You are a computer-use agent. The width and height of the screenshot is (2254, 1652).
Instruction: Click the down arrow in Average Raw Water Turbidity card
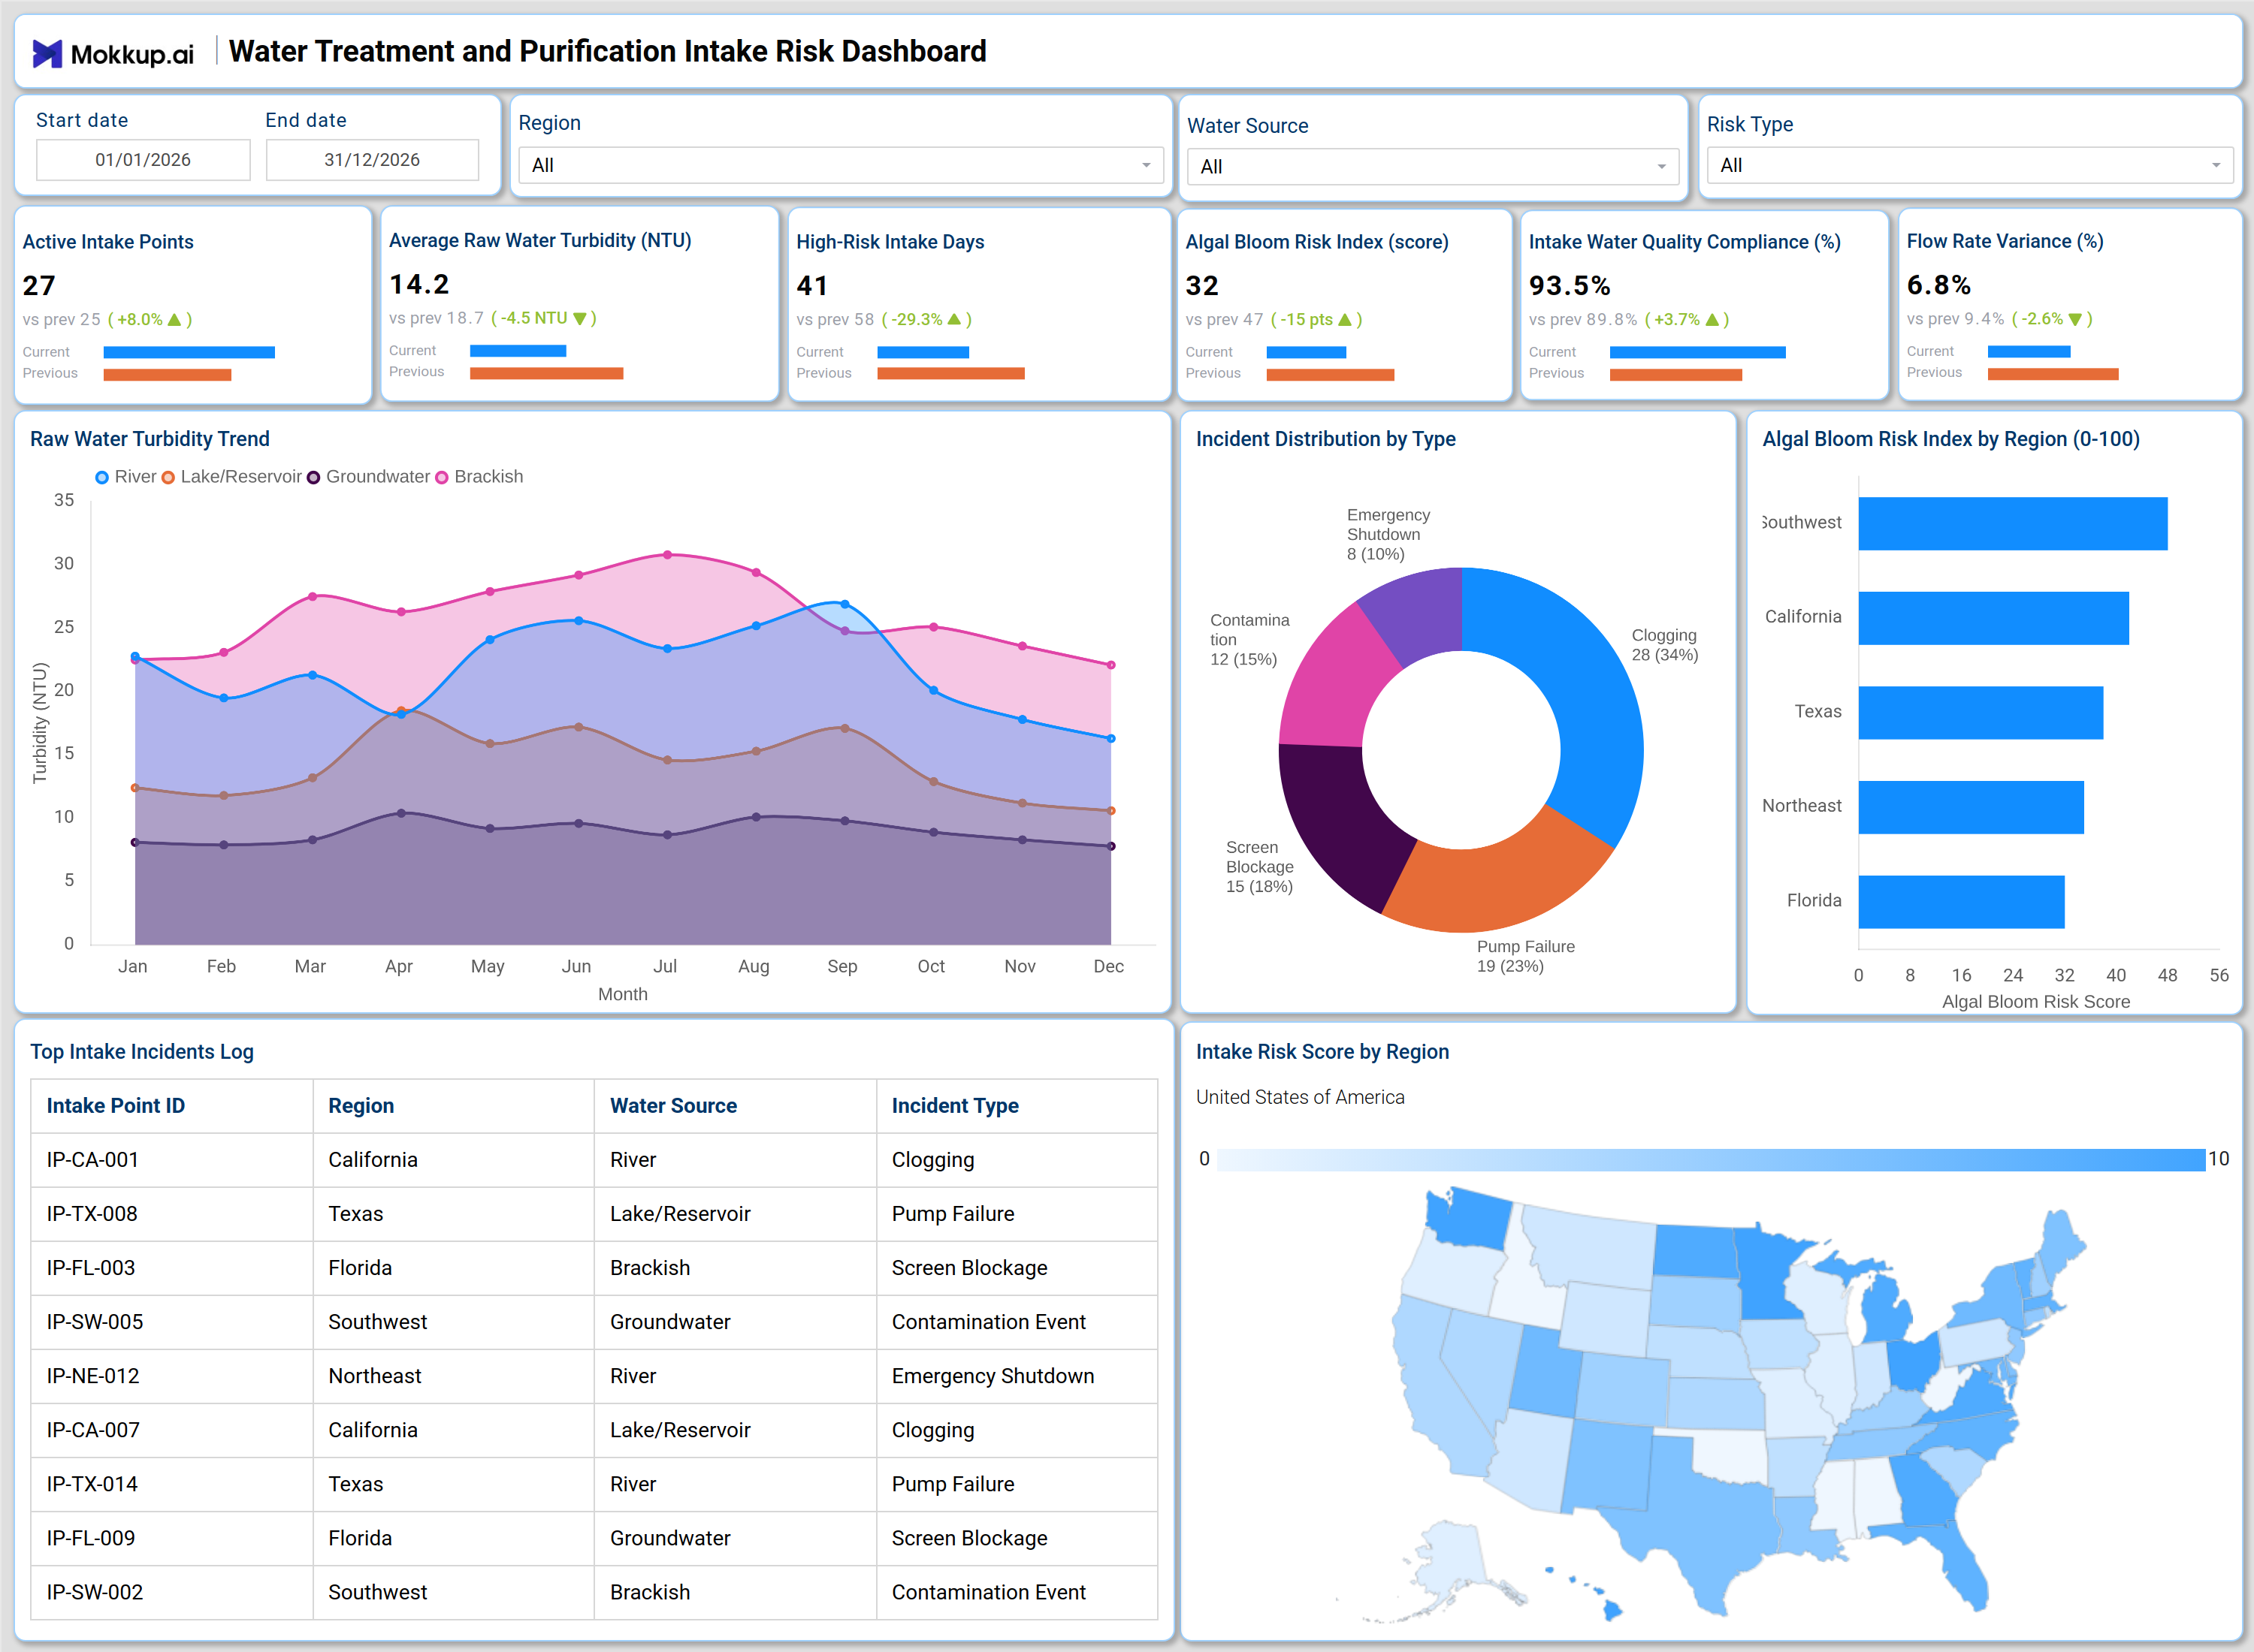pos(580,319)
